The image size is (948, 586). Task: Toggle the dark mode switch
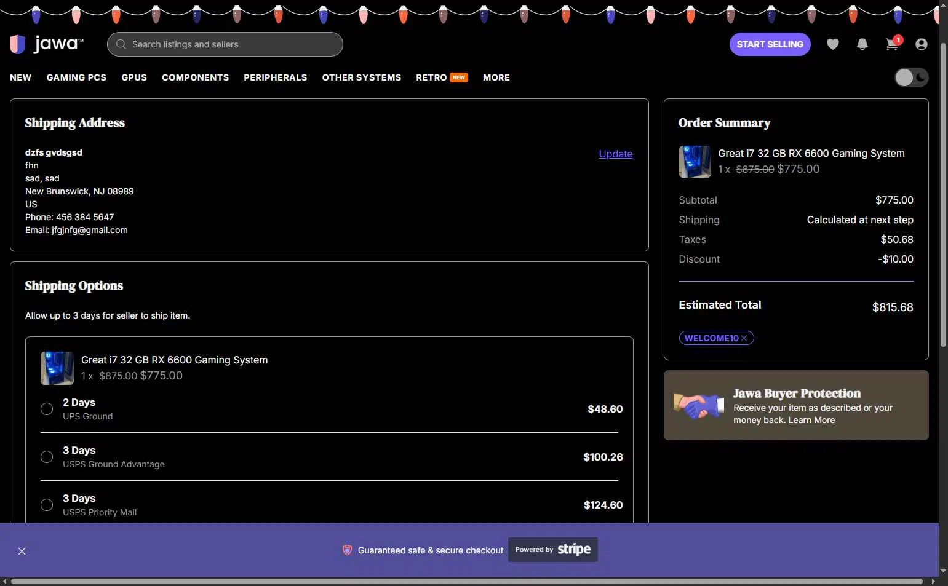(x=911, y=77)
